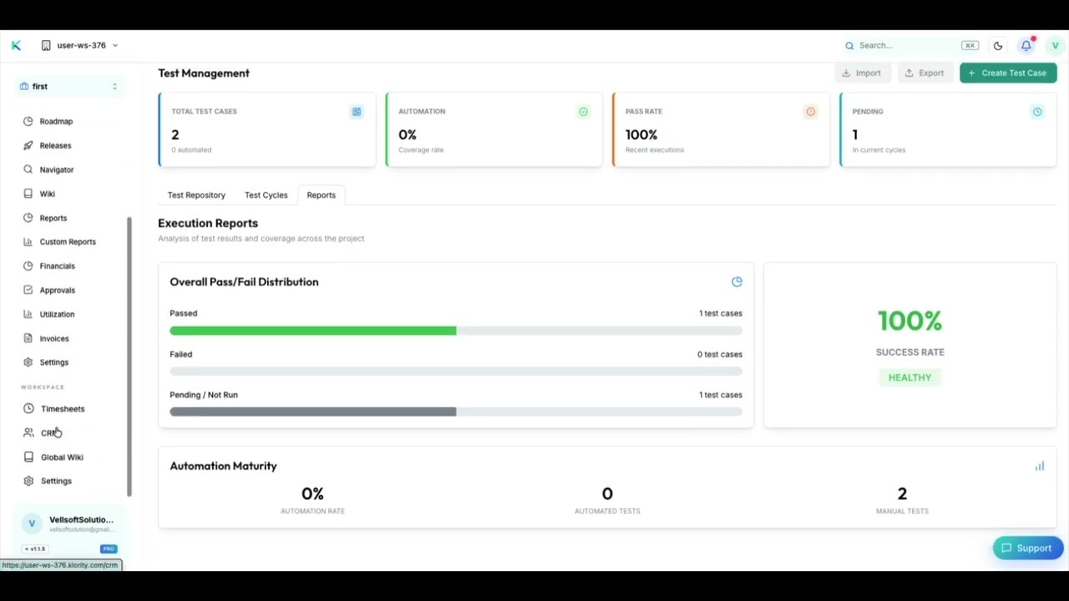This screenshot has width=1069, height=601.
Task: Click Pass Rate card icon
Action: click(810, 112)
